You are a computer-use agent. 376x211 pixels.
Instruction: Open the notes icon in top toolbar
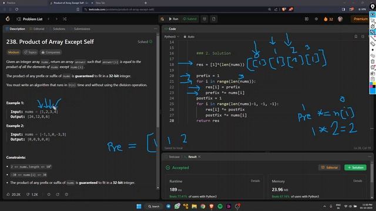pyautogui.click(x=214, y=19)
